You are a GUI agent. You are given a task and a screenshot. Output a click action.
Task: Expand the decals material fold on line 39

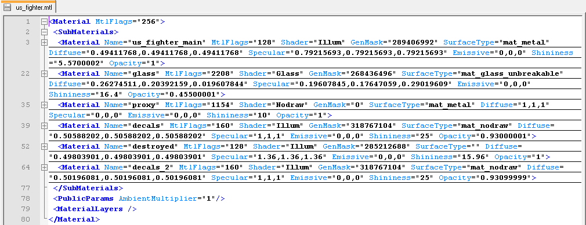(44, 126)
